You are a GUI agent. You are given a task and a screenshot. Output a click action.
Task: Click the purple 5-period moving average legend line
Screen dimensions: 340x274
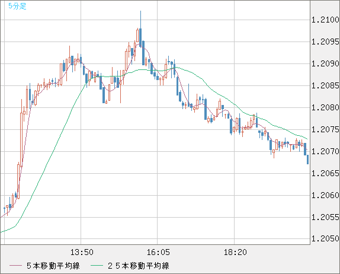(15, 266)
